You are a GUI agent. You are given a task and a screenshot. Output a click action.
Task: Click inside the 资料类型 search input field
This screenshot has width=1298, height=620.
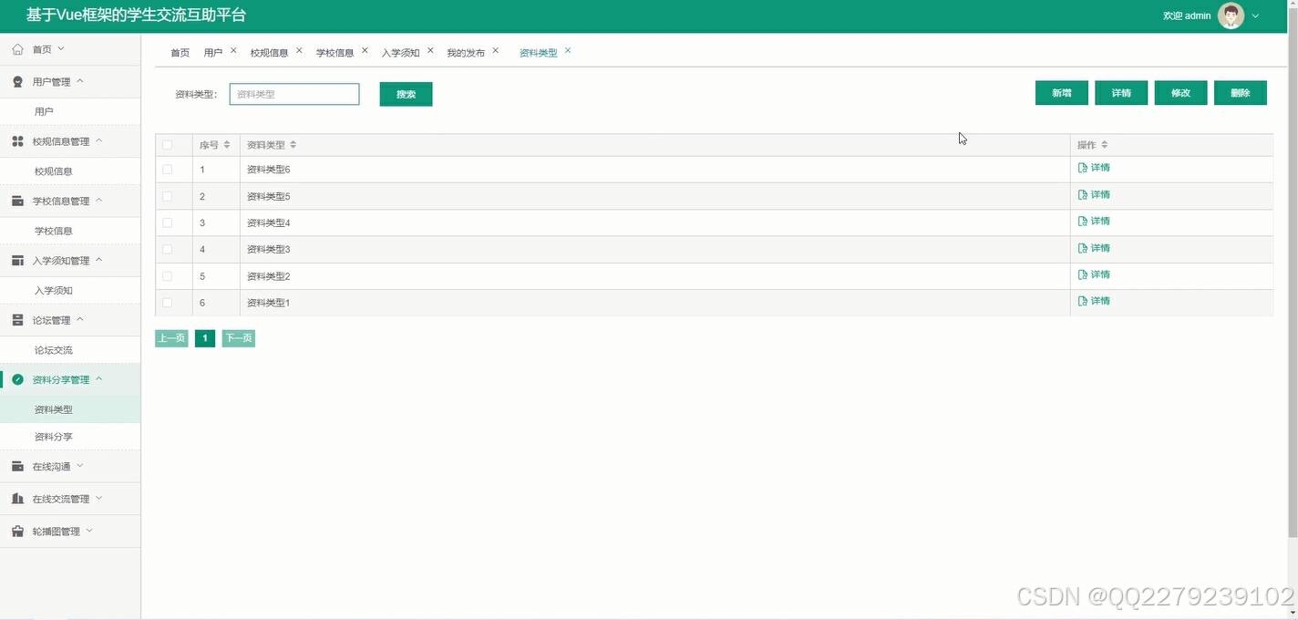pyautogui.click(x=294, y=93)
